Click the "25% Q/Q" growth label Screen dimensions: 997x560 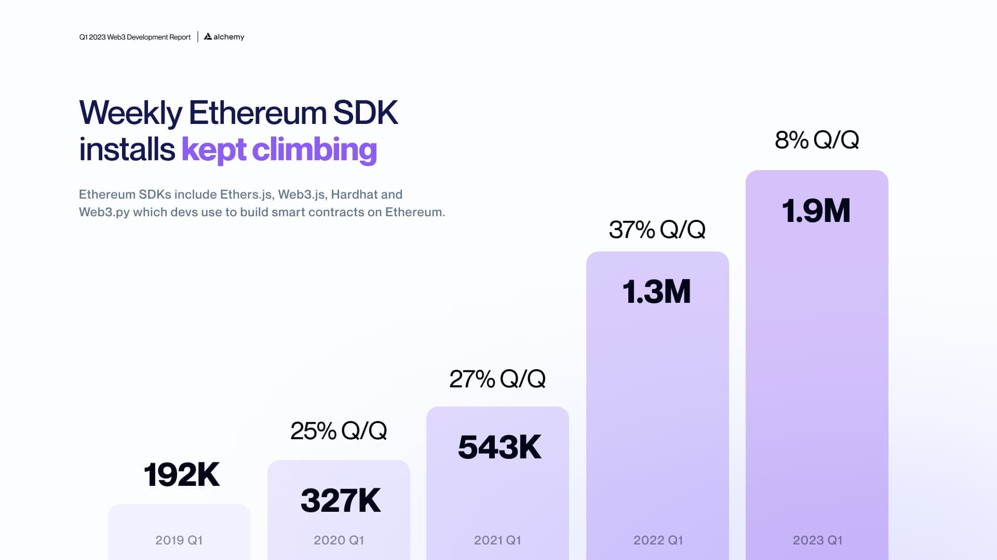(339, 431)
